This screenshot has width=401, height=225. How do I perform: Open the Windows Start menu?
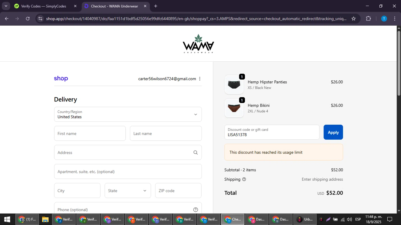click(7, 219)
